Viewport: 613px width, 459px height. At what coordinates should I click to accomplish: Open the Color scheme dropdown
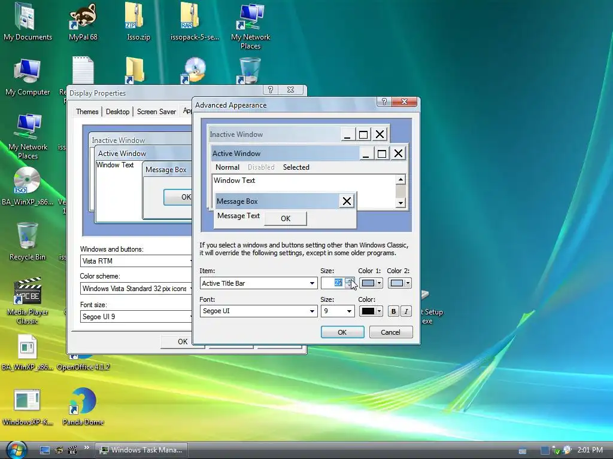click(x=136, y=289)
